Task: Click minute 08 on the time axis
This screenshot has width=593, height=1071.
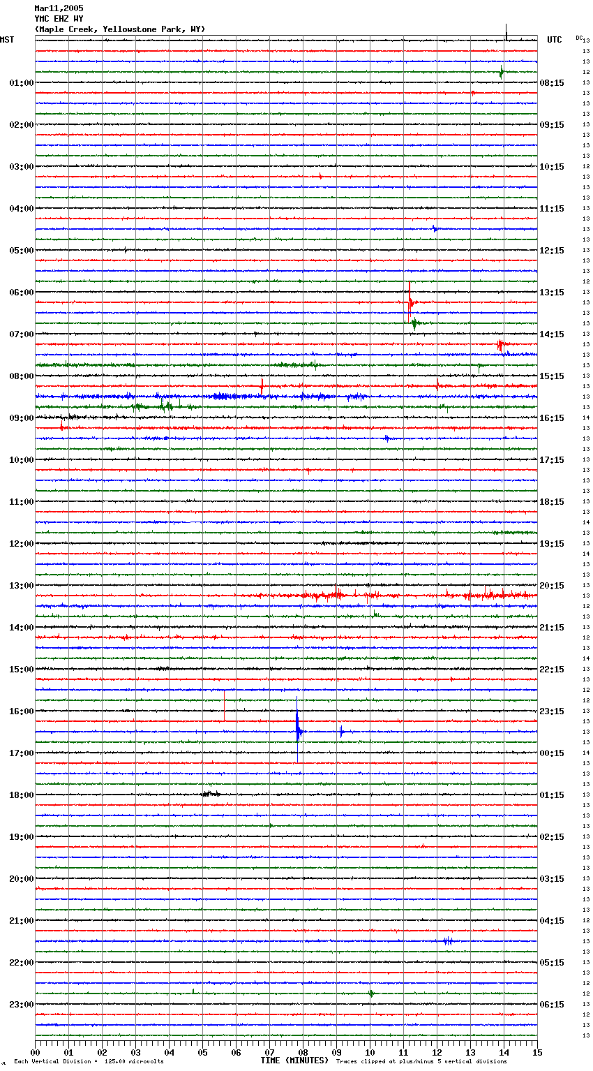Action: pyautogui.click(x=303, y=1052)
